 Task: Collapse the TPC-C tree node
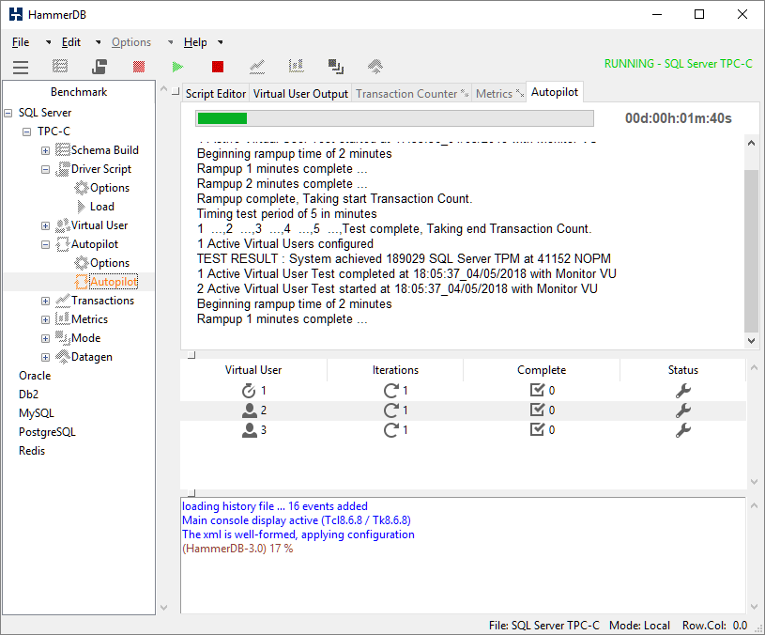pyautogui.click(x=27, y=132)
